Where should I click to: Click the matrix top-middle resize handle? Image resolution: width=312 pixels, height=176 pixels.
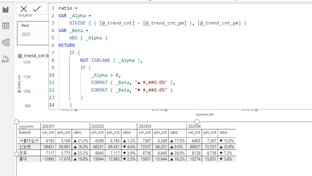197,122
